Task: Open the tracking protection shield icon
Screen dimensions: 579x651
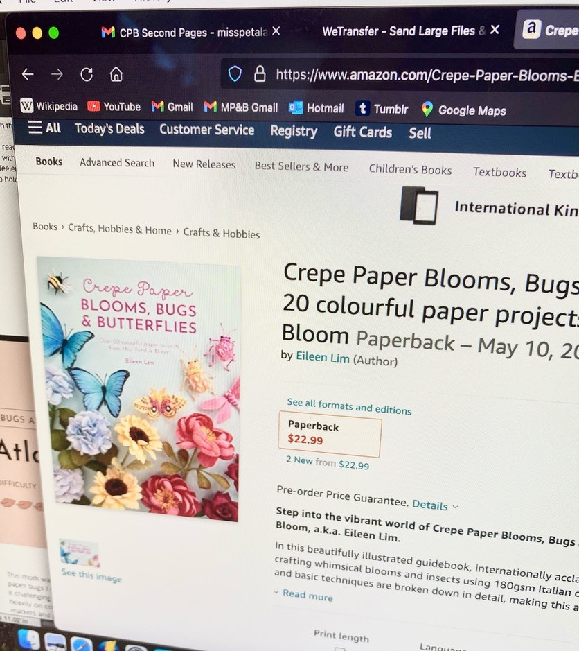Action: [x=235, y=74]
